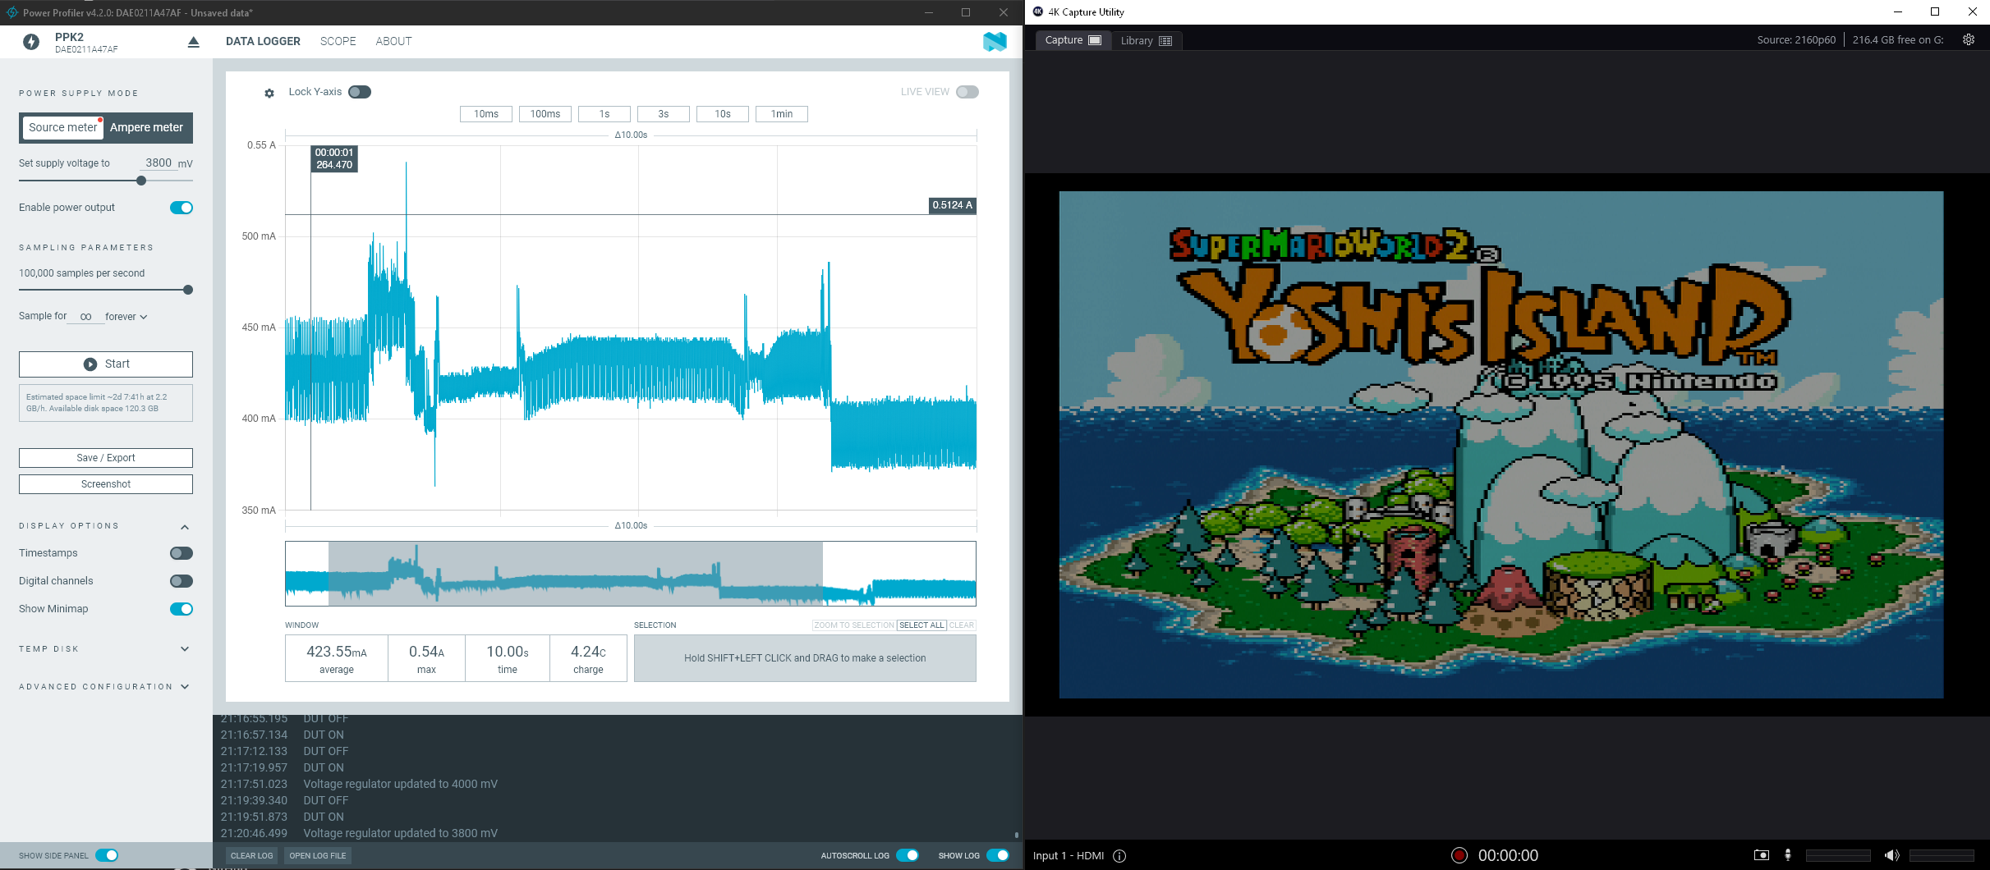Screen dimensions: 1990x870
Task: Click the minimap shaded window region
Action: [x=575, y=574]
